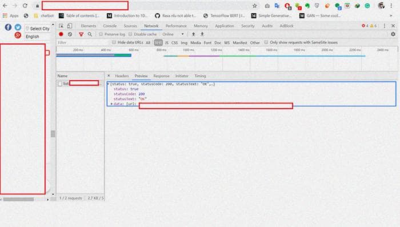Open network search with the magnifier icon
The image size is (400, 227).
90,34
